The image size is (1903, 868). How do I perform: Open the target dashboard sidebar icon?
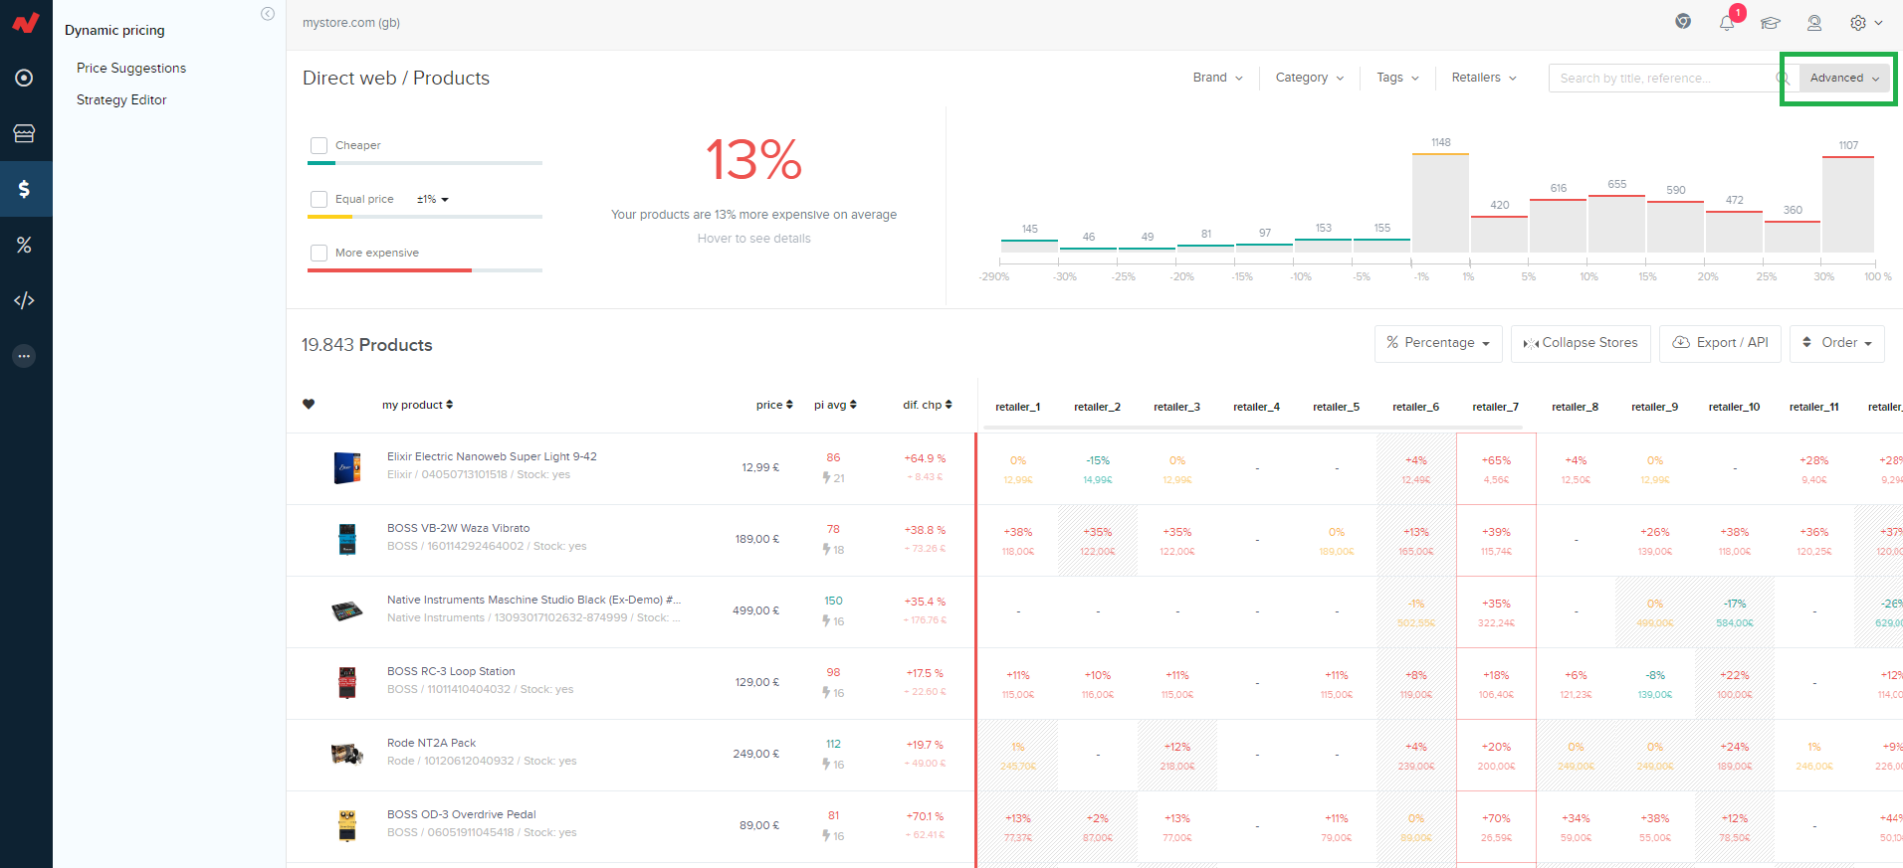point(25,78)
